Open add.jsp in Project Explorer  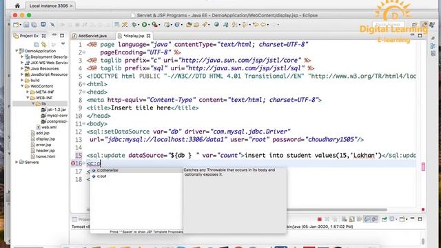coord(40,133)
